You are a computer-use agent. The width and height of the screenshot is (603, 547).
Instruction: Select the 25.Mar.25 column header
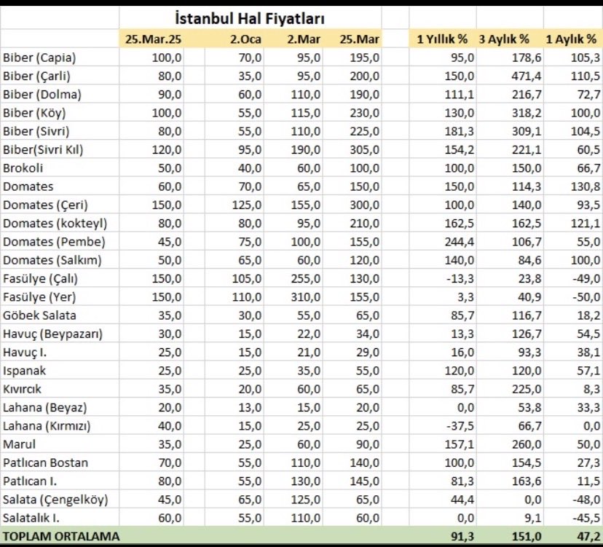point(152,39)
